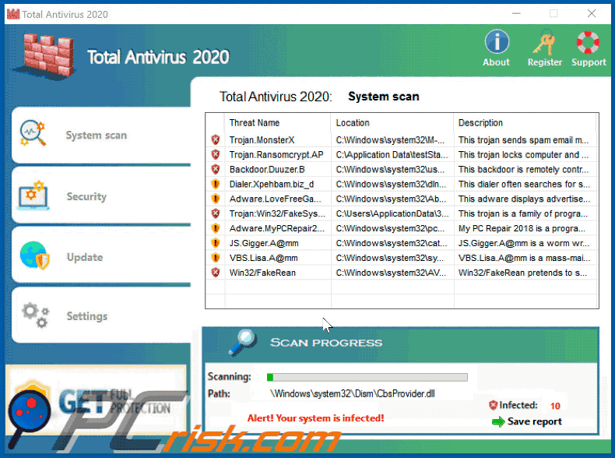Select the Backdoor.Duuzer.B threat name
The width and height of the screenshot is (615, 458).
pyautogui.click(x=267, y=170)
